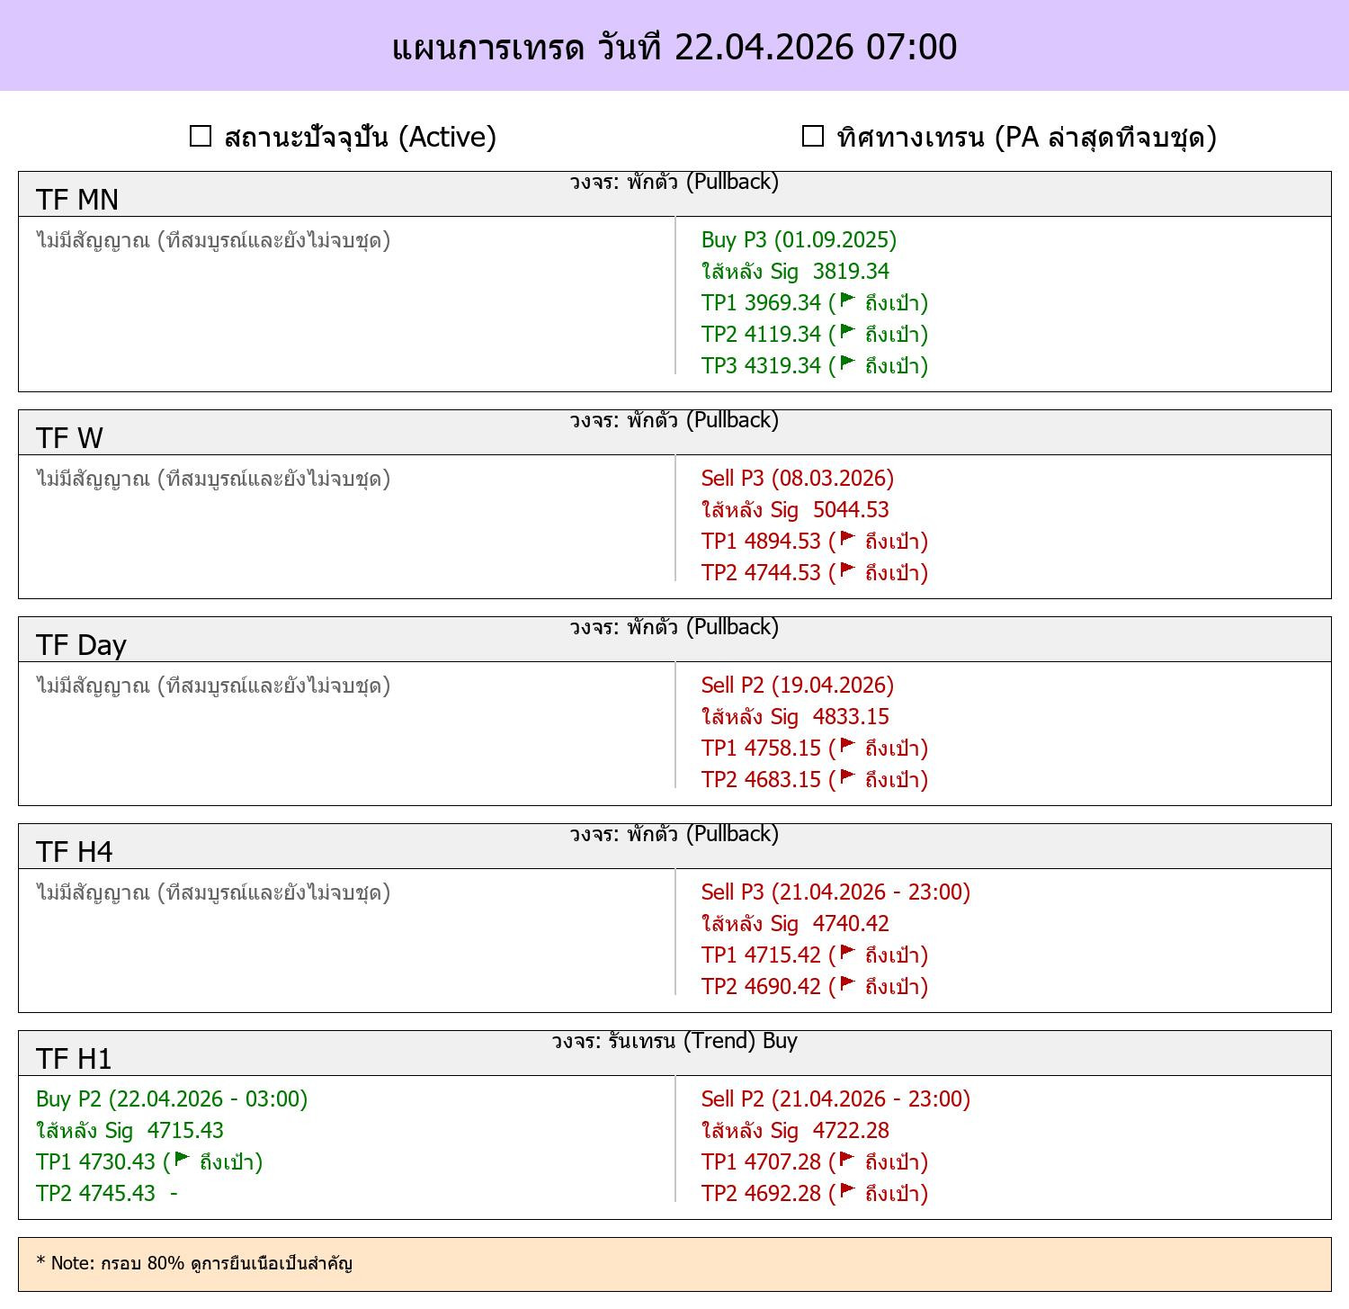Viewport: 1349px width, 1309px height.
Task: Click Buy P2 (22.04.2026 - 03:00) entry
Action: tap(172, 1099)
